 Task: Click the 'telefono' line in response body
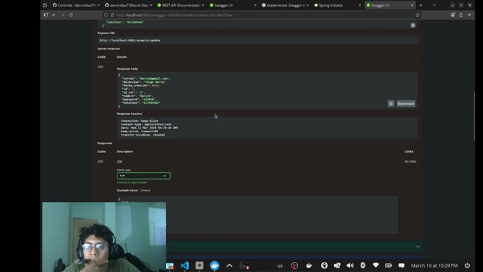(x=141, y=103)
